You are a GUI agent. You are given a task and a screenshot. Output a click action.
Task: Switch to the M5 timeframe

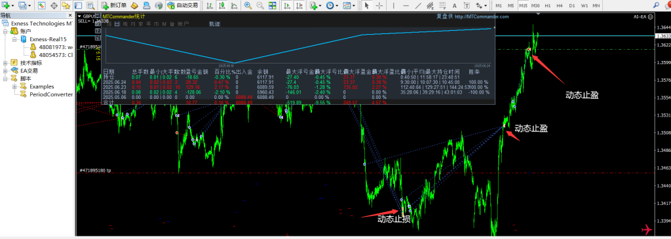pyautogui.click(x=510, y=5)
